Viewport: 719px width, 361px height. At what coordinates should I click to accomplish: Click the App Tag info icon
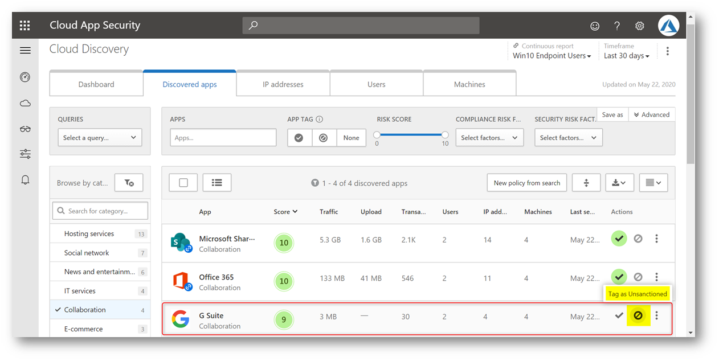tap(320, 120)
